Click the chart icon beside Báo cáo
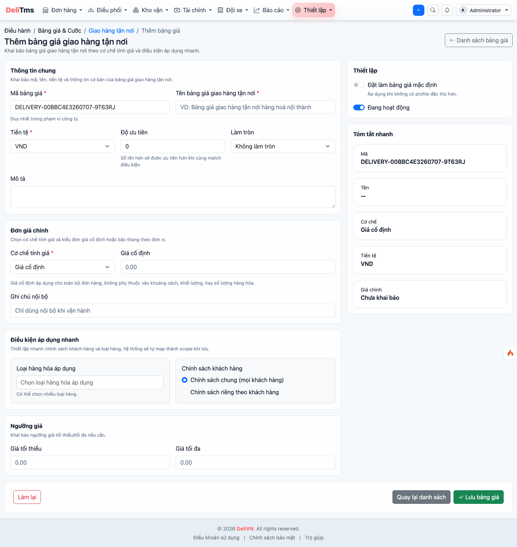The width and height of the screenshot is (517, 547). point(257,10)
